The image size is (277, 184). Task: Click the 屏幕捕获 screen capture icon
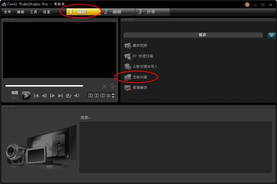[x=127, y=88]
